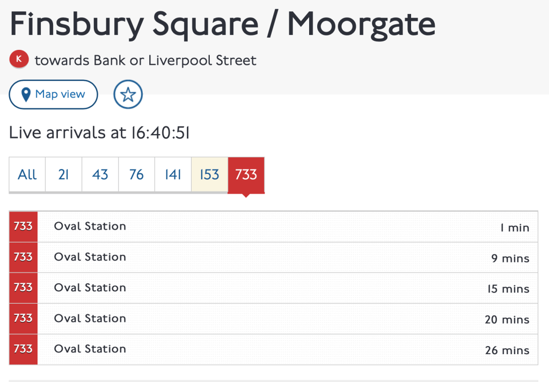Click the Finsbury Square / Moorgate heading
549x382 pixels.
[222, 24]
